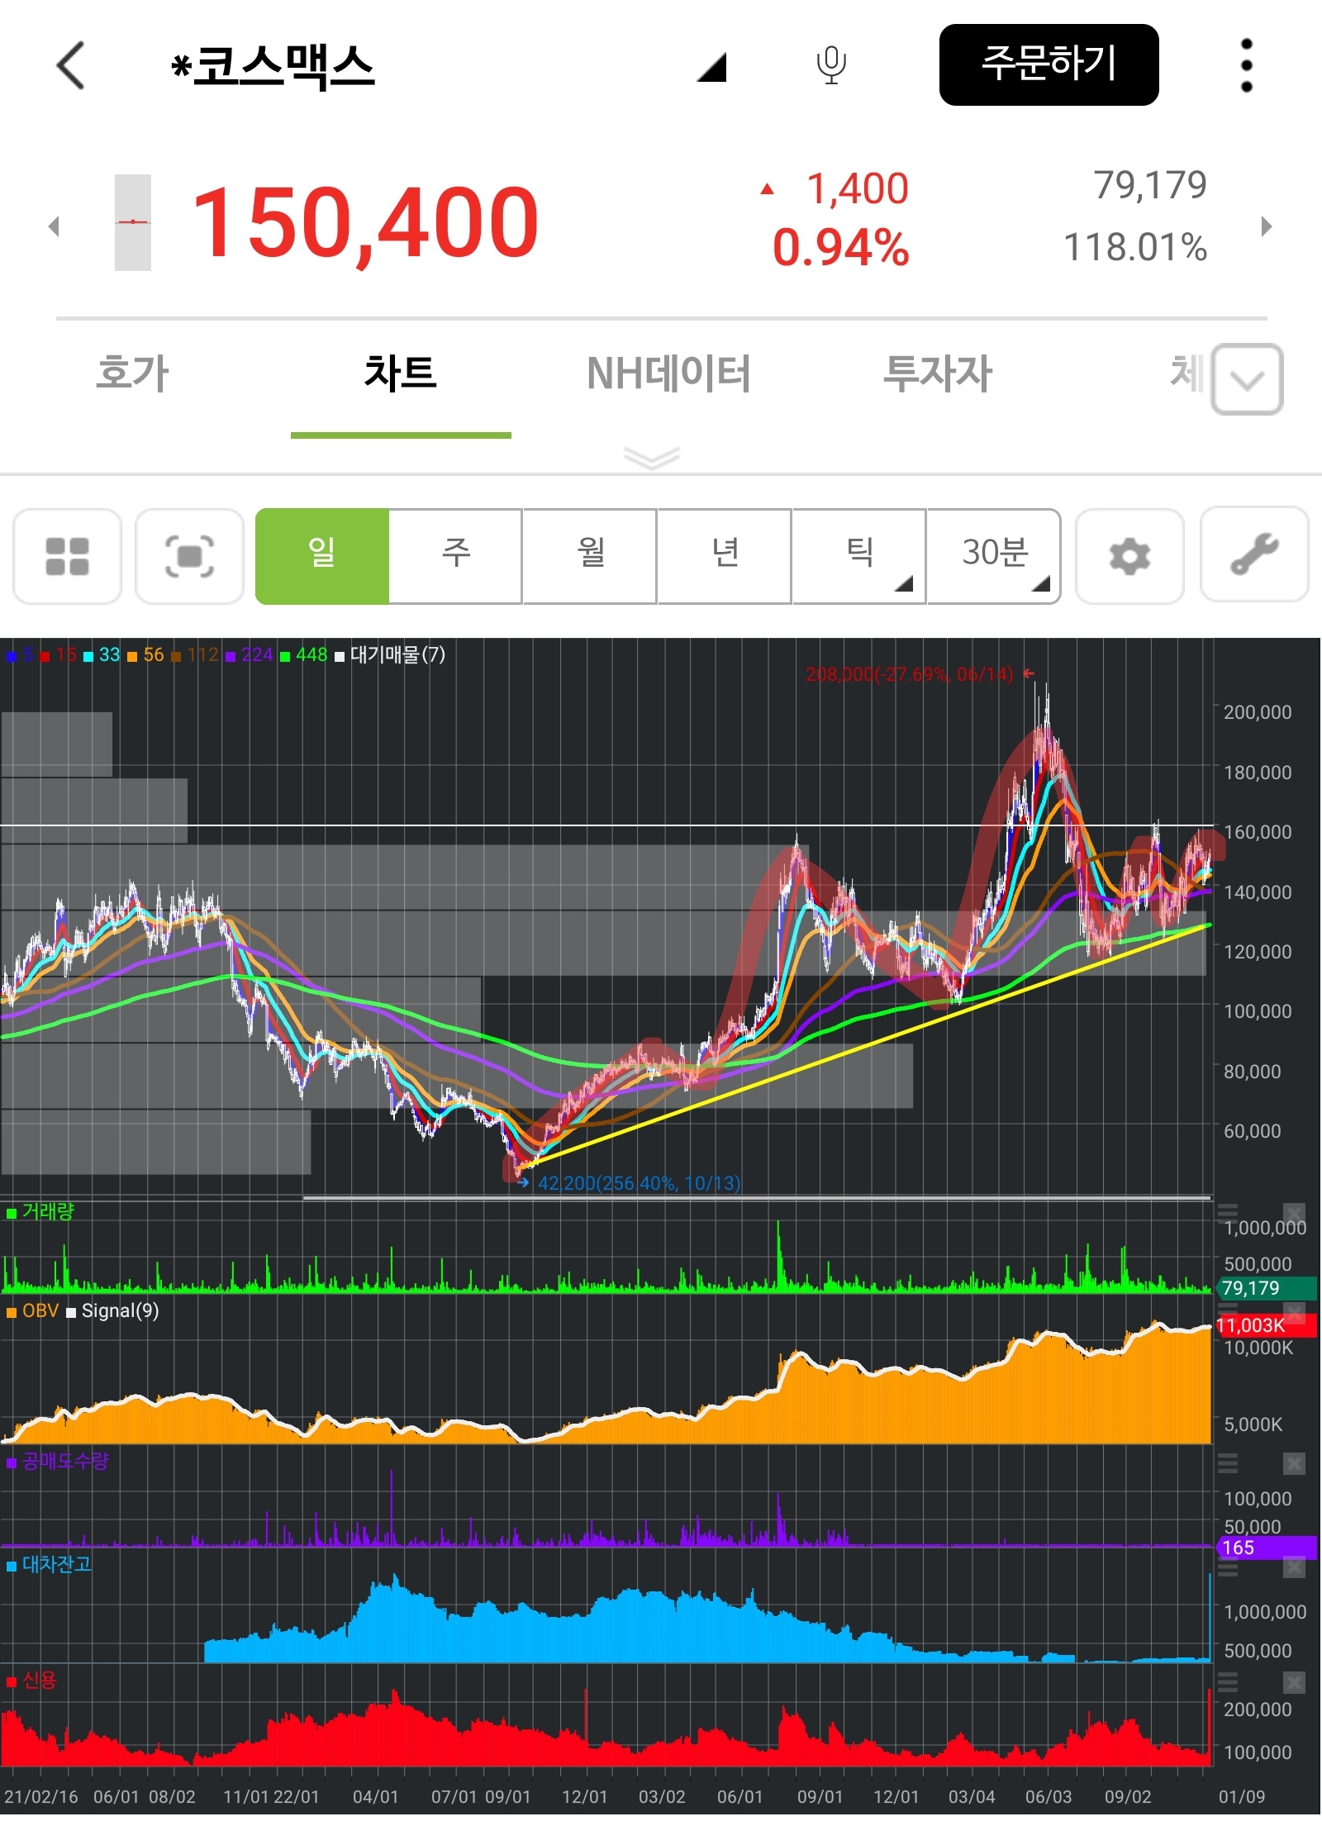Switch to the 차트 tab
Screen dimensions: 1322x1826
click(x=401, y=373)
